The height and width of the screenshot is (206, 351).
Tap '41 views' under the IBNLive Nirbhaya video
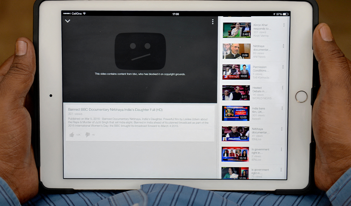[257, 136]
